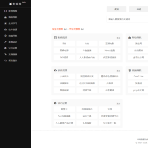Select the 谷姐 search engine tab

[x=139, y=9]
